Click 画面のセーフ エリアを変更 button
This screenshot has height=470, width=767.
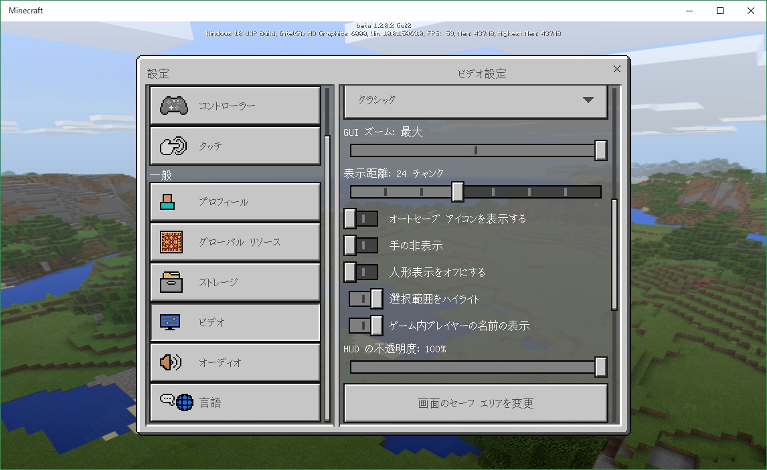(475, 403)
